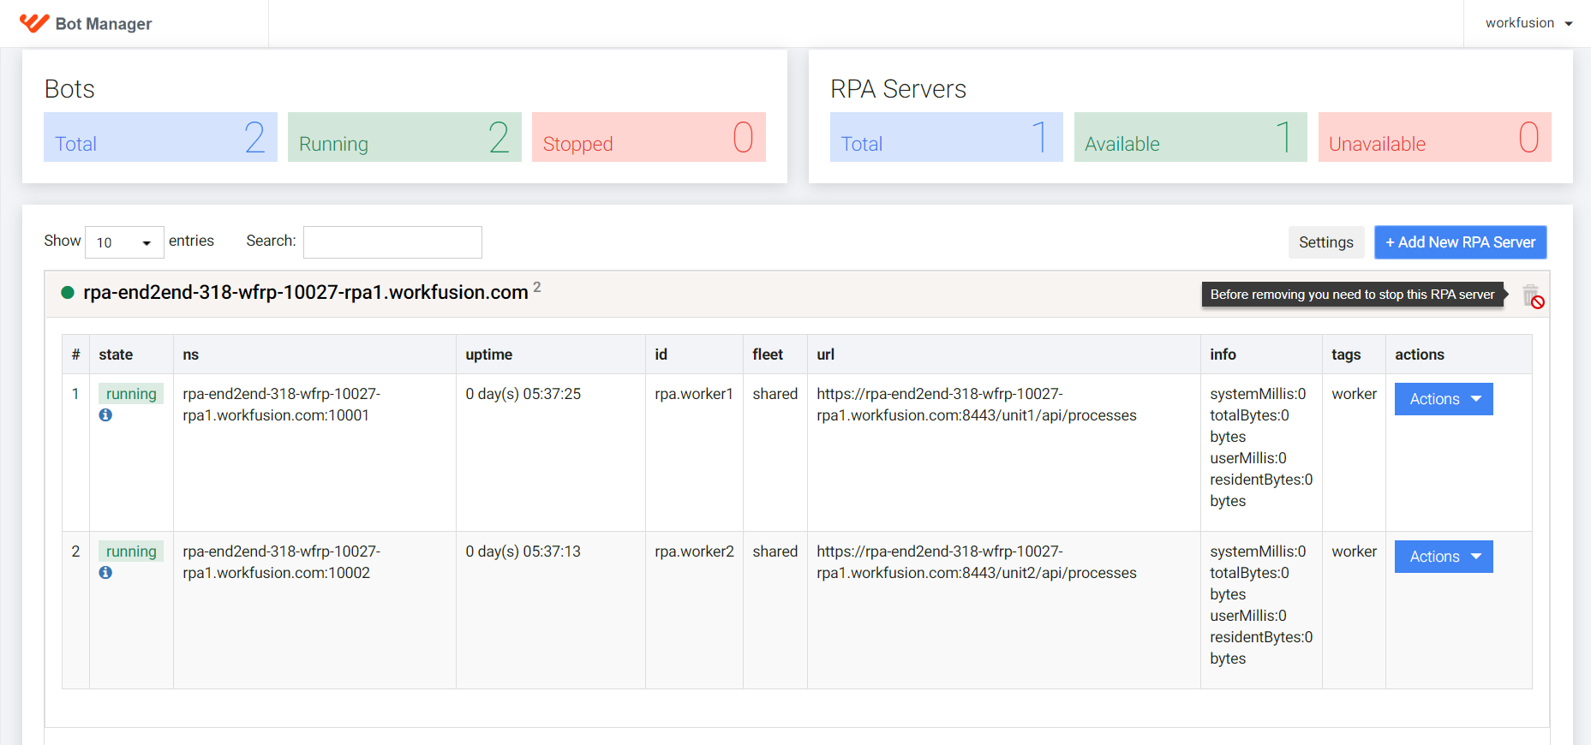
Task: Click the RPA Servers panel heading
Action: pos(898,89)
